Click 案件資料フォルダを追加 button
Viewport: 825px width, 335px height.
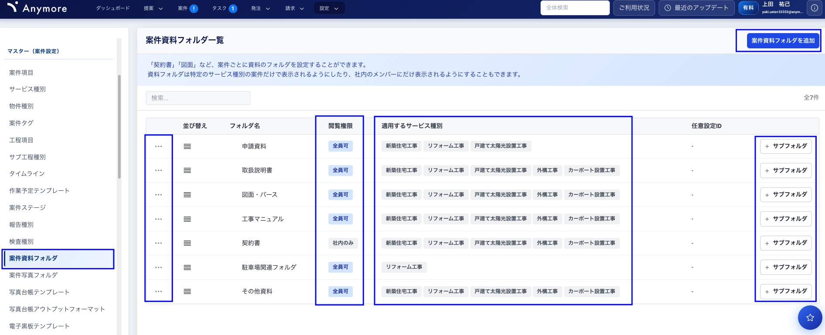783,41
